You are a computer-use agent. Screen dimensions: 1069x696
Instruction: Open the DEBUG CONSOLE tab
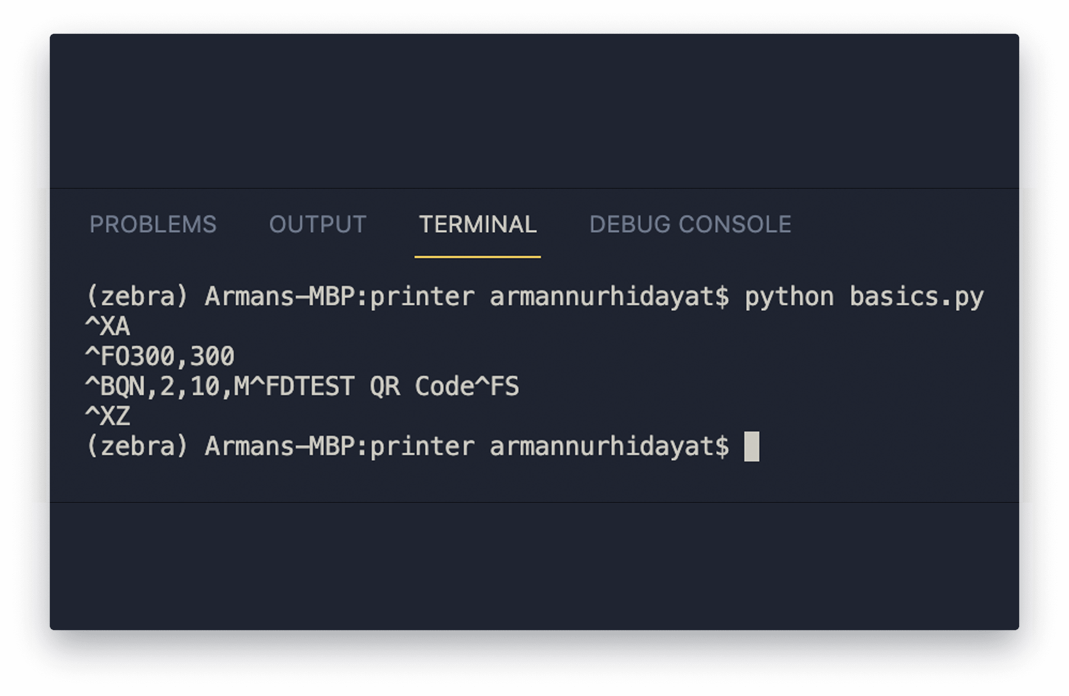[691, 224]
